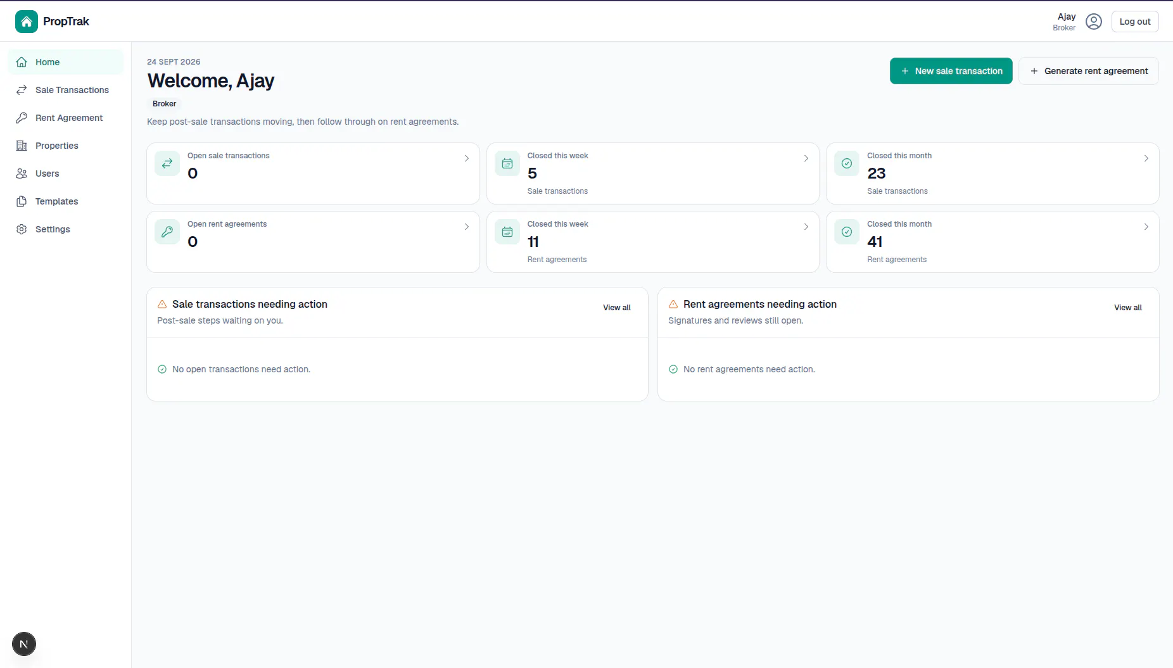Click calendar icon on Closed this week Sale transactions card
The width and height of the screenshot is (1173, 668).
point(507,163)
